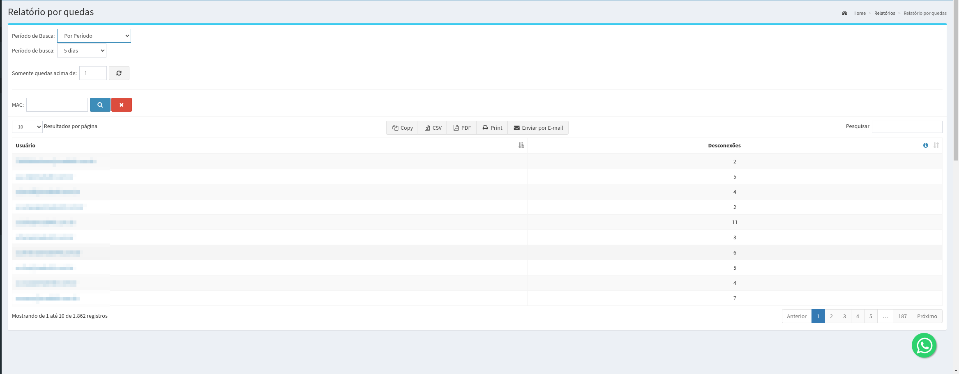Go to page 2 of results
This screenshot has height=374, width=959.
click(x=831, y=316)
